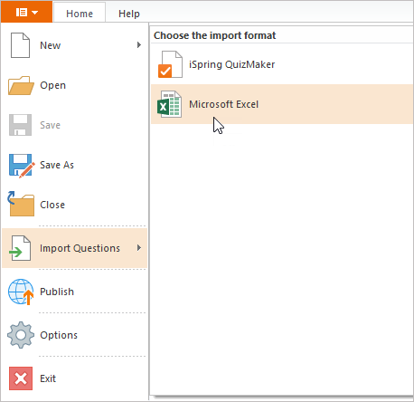Select the Publish menu entry

click(x=74, y=292)
